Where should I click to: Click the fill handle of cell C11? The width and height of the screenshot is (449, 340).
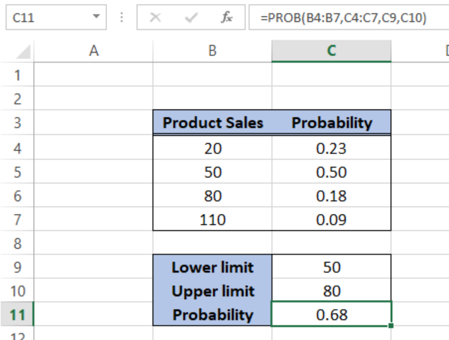(391, 325)
